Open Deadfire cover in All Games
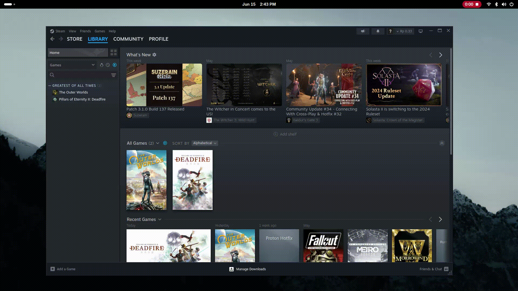Screen dimensions: 518x291 pos(193,180)
